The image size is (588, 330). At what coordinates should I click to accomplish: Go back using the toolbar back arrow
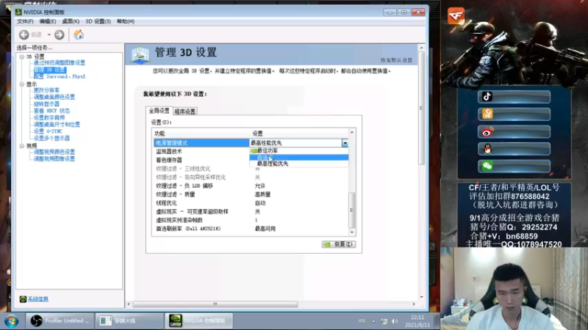coord(24,34)
